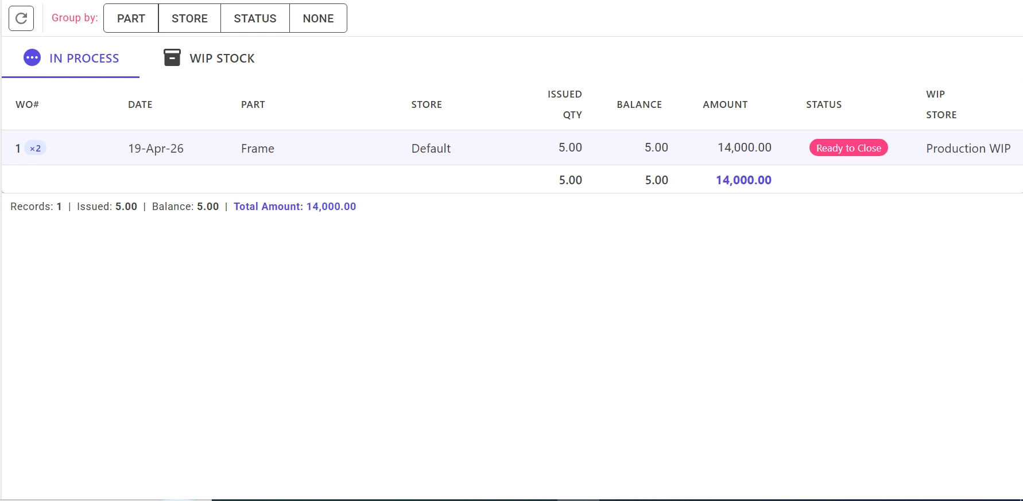Image resolution: width=1023 pixels, height=501 pixels.
Task: Click the WIP STORE column header
Action: pyautogui.click(x=941, y=104)
